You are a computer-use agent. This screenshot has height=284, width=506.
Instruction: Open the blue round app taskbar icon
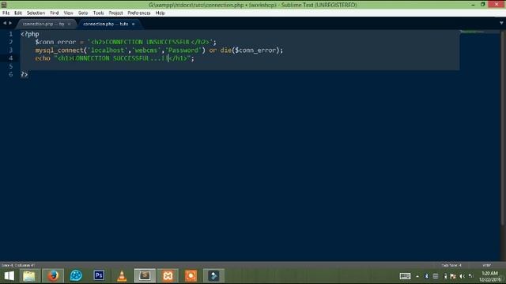(x=76, y=276)
